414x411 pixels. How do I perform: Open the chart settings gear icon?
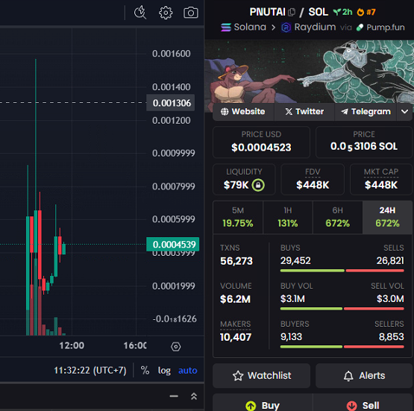[x=166, y=13]
